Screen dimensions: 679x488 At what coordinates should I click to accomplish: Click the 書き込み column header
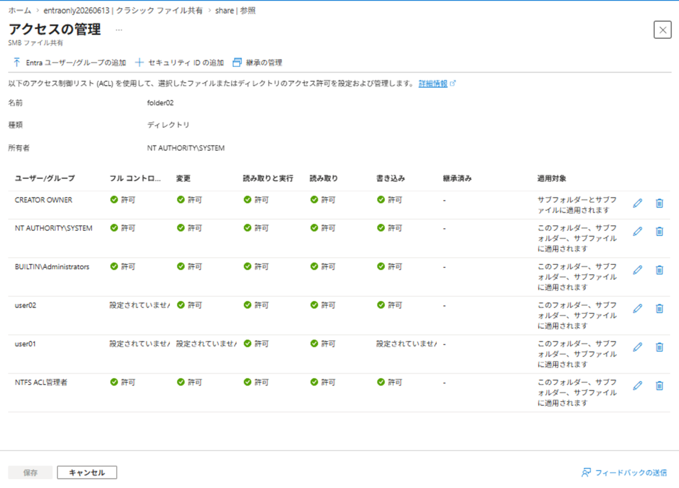click(x=390, y=178)
